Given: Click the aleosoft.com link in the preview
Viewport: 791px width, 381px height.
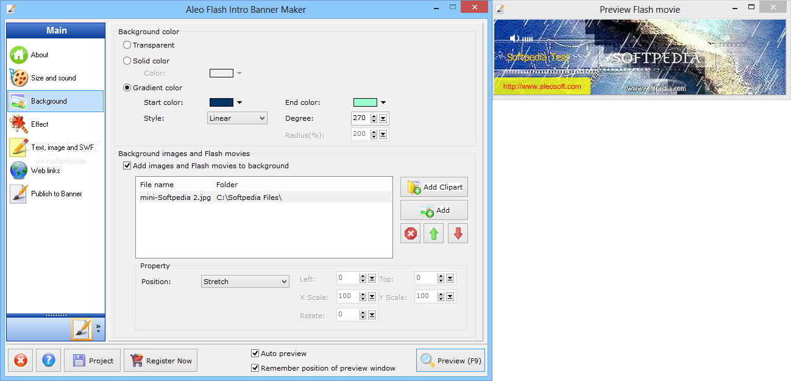Looking at the screenshot, I should pos(542,87).
